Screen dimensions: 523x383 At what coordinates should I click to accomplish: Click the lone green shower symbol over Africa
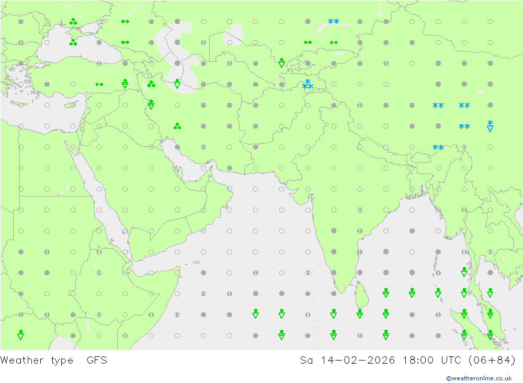tap(21, 335)
